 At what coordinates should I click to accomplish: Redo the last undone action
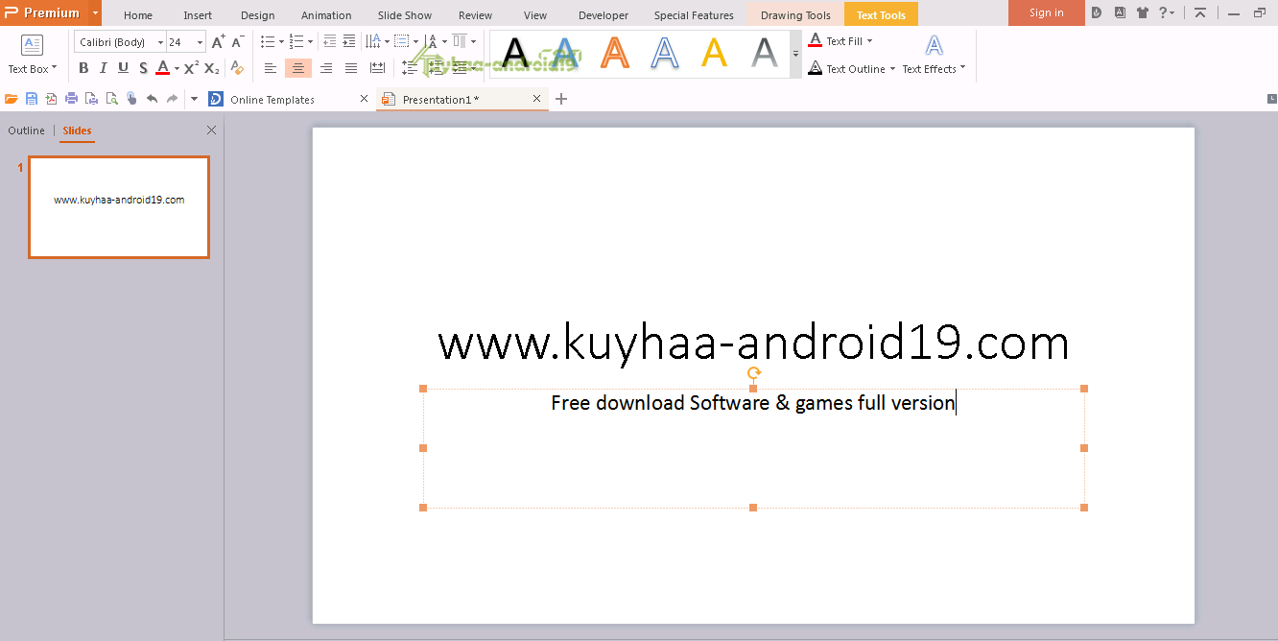[172, 99]
